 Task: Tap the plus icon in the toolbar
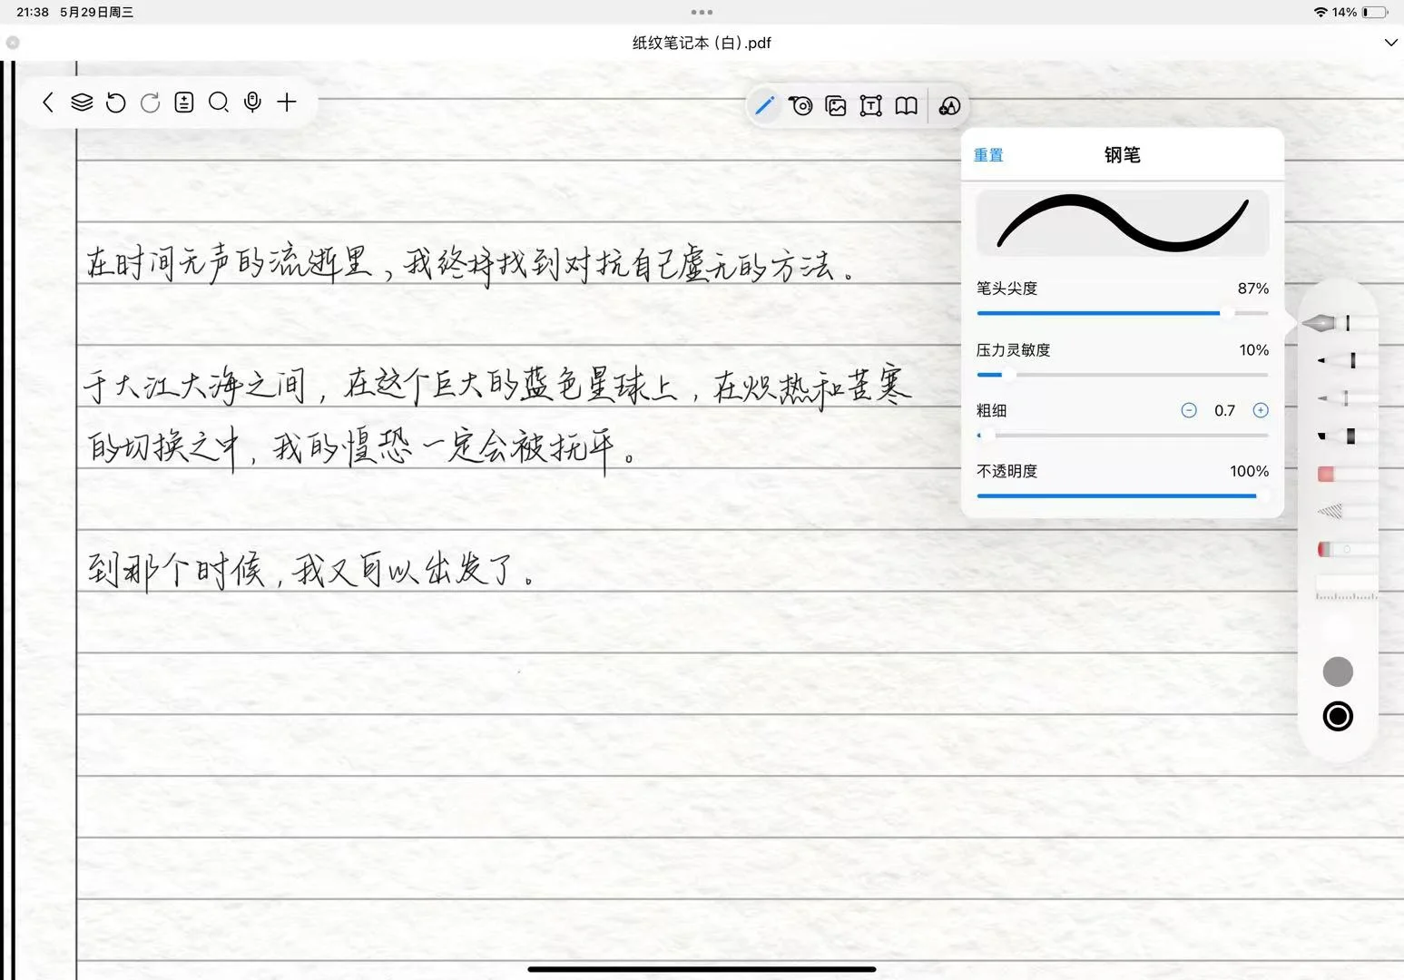pyautogui.click(x=287, y=103)
